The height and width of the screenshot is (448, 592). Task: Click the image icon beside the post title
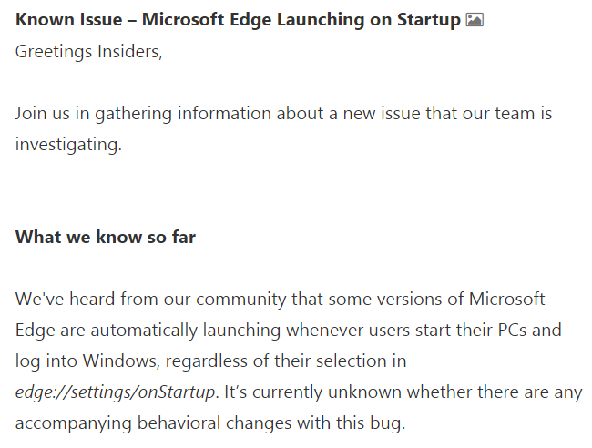(475, 20)
